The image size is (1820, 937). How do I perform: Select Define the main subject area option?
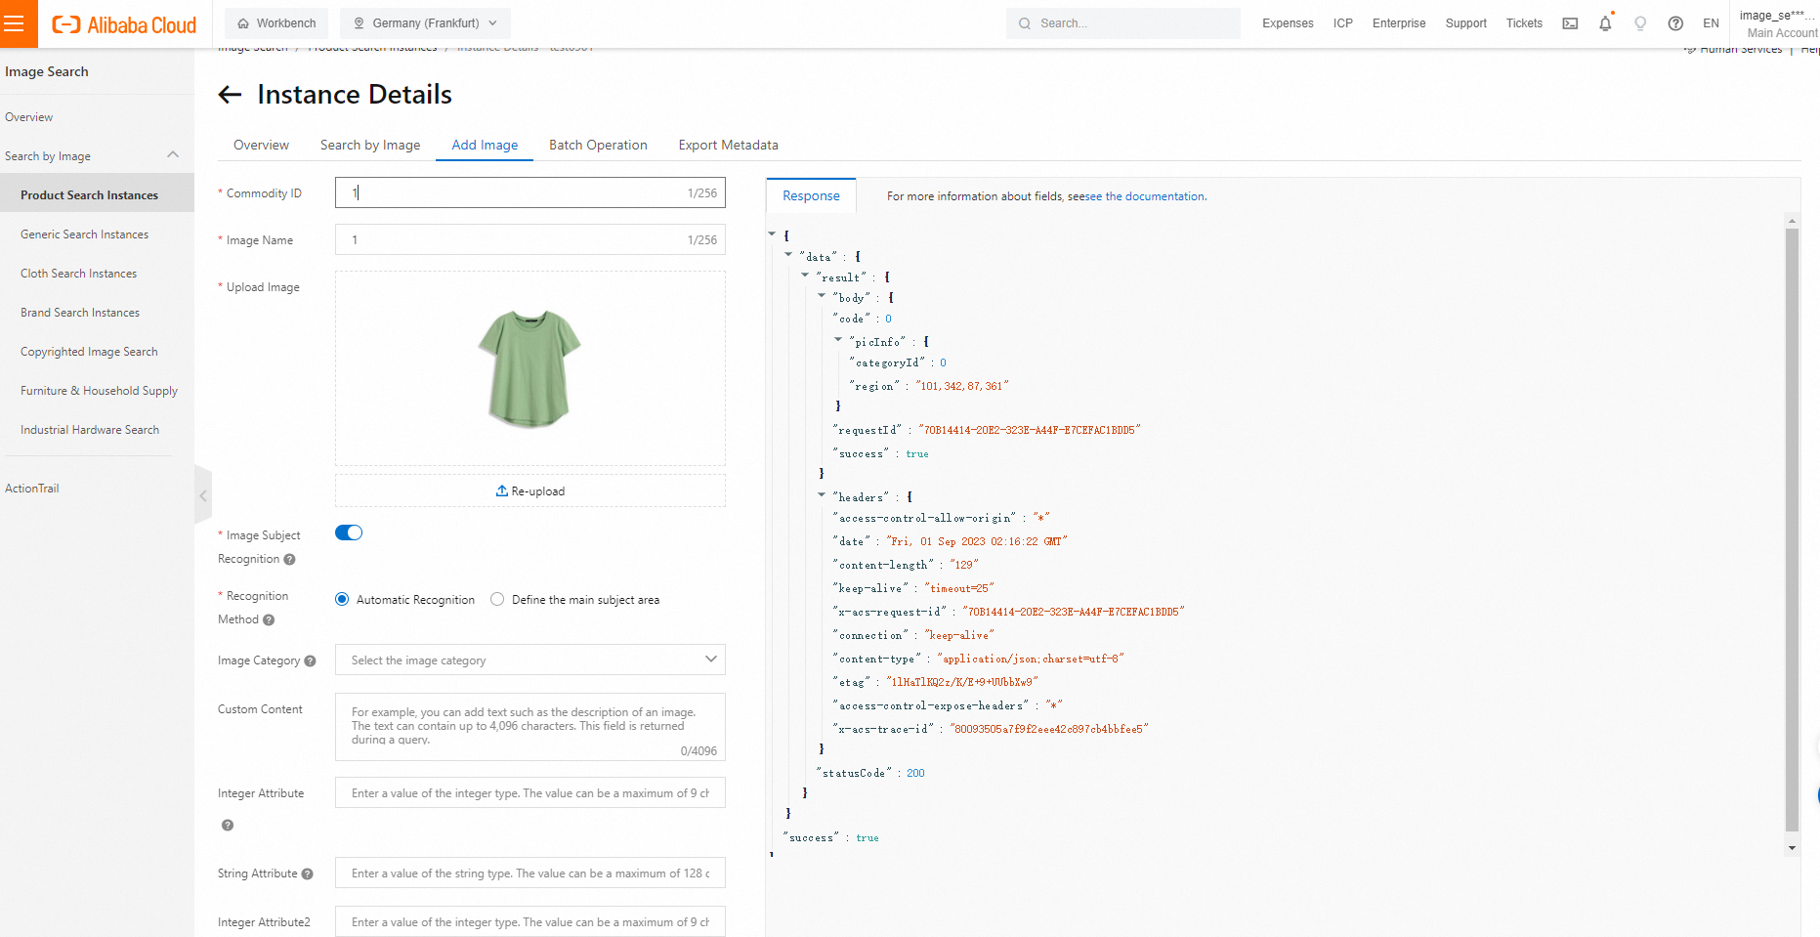tap(498, 600)
